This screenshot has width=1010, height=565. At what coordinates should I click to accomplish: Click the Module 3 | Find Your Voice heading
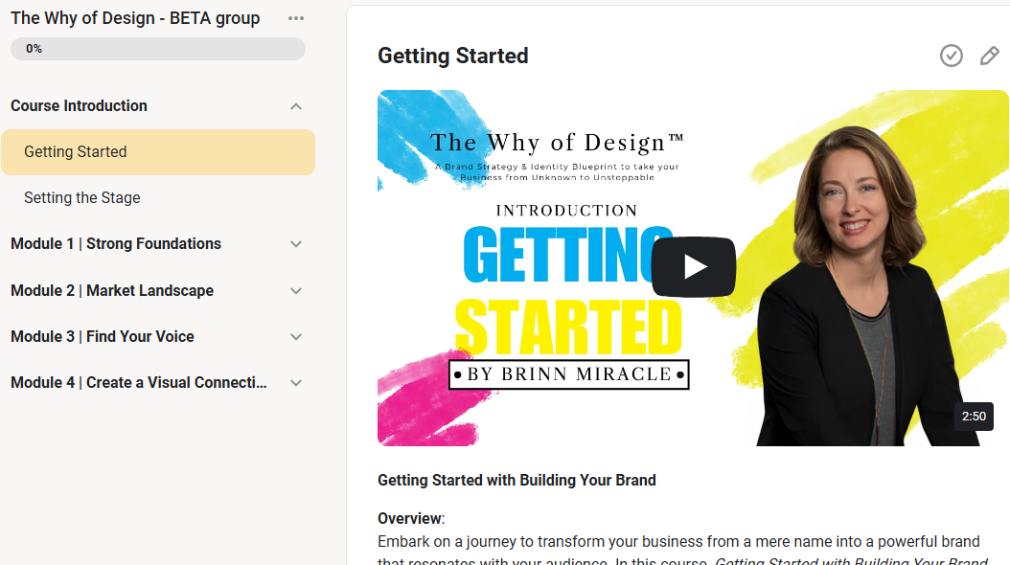tap(103, 337)
